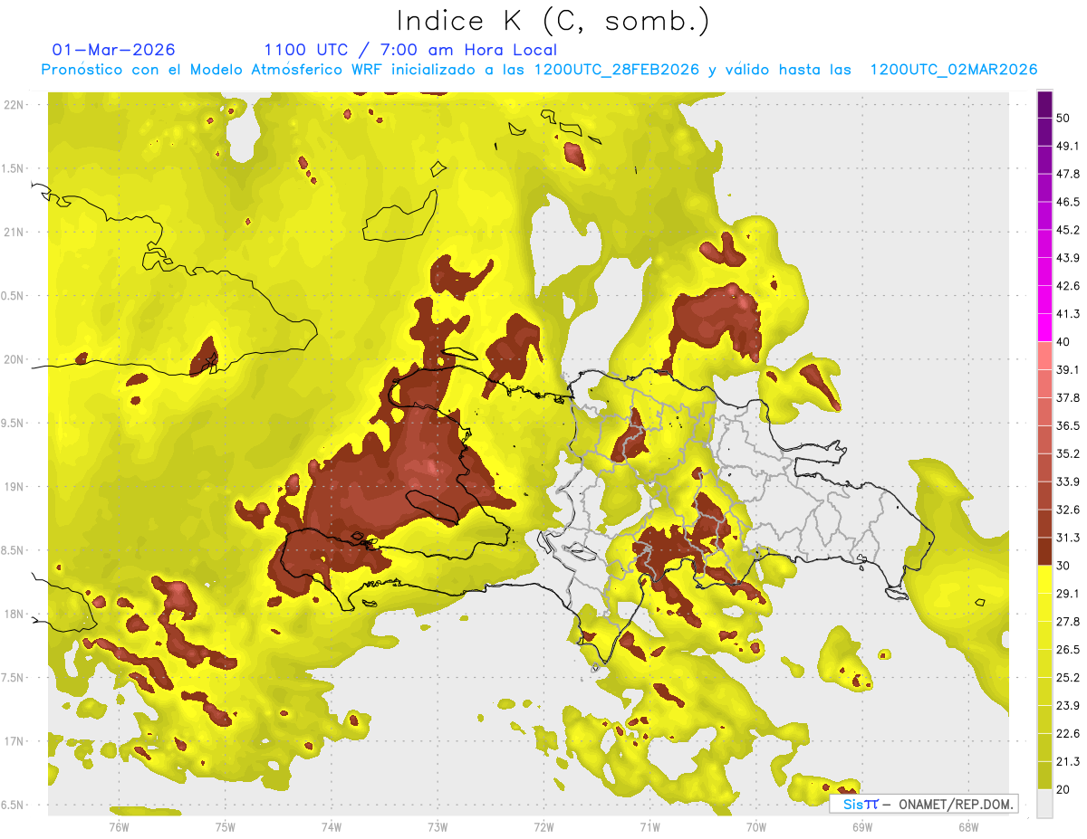Click the "Pronóstico con el Modelo Atmósferico WRF" forecast line
The width and height of the screenshot is (1087, 839).
tap(539, 70)
